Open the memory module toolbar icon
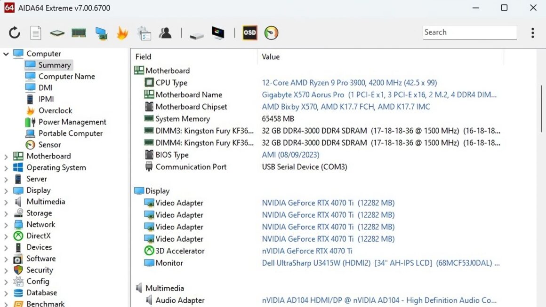 coord(79,33)
